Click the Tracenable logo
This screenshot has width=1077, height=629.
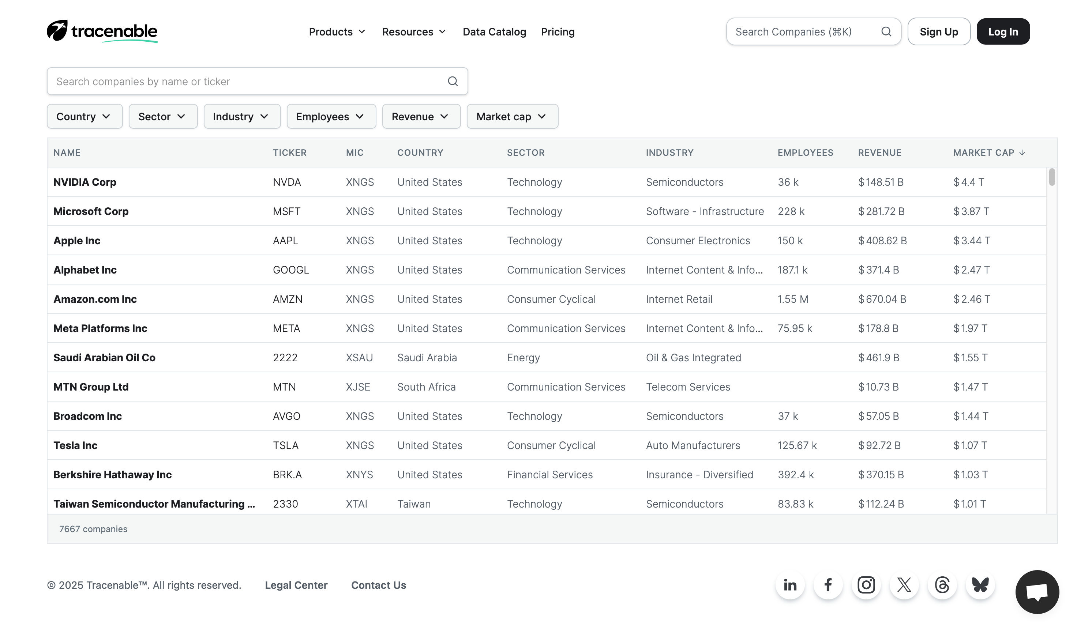pos(102,31)
